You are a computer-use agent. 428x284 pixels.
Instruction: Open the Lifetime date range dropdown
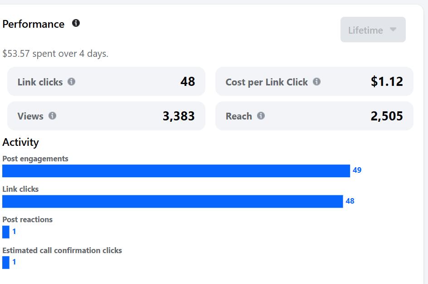click(373, 30)
